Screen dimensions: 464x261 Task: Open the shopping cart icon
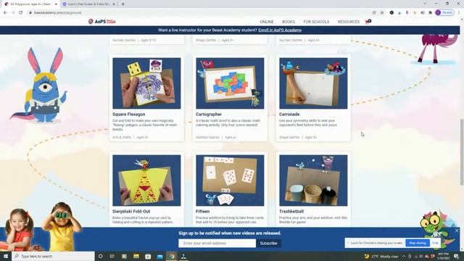tap(368, 22)
